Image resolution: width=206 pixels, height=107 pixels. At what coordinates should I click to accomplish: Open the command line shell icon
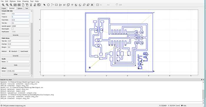(39, 5)
